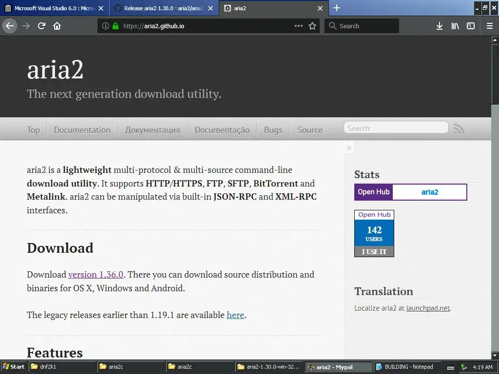
Task: Open the Top navigation item
Action: tap(34, 130)
